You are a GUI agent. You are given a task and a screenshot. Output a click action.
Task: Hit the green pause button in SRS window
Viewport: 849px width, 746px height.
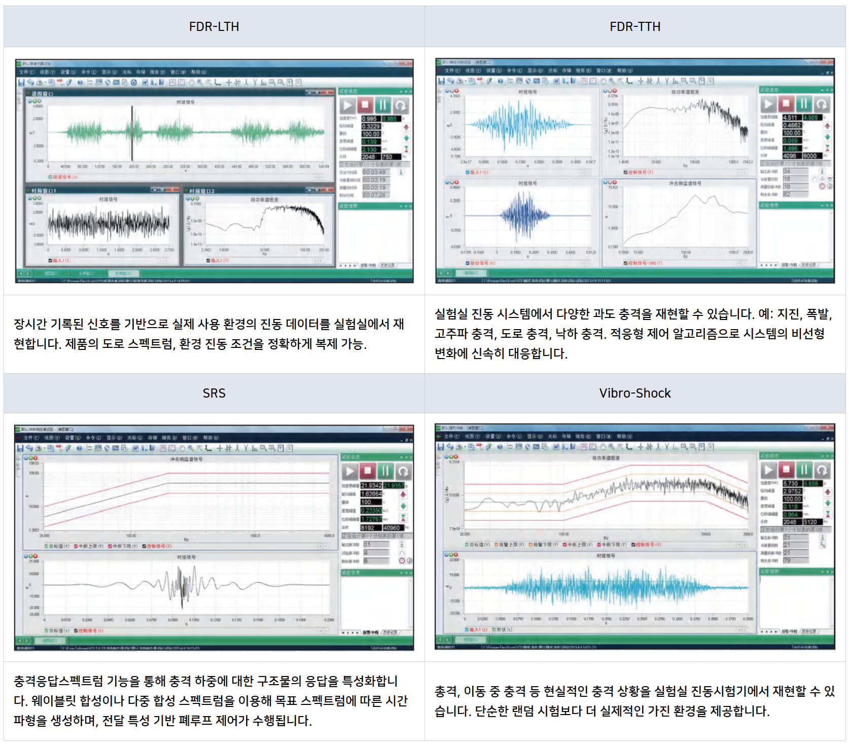pos(385,471)
